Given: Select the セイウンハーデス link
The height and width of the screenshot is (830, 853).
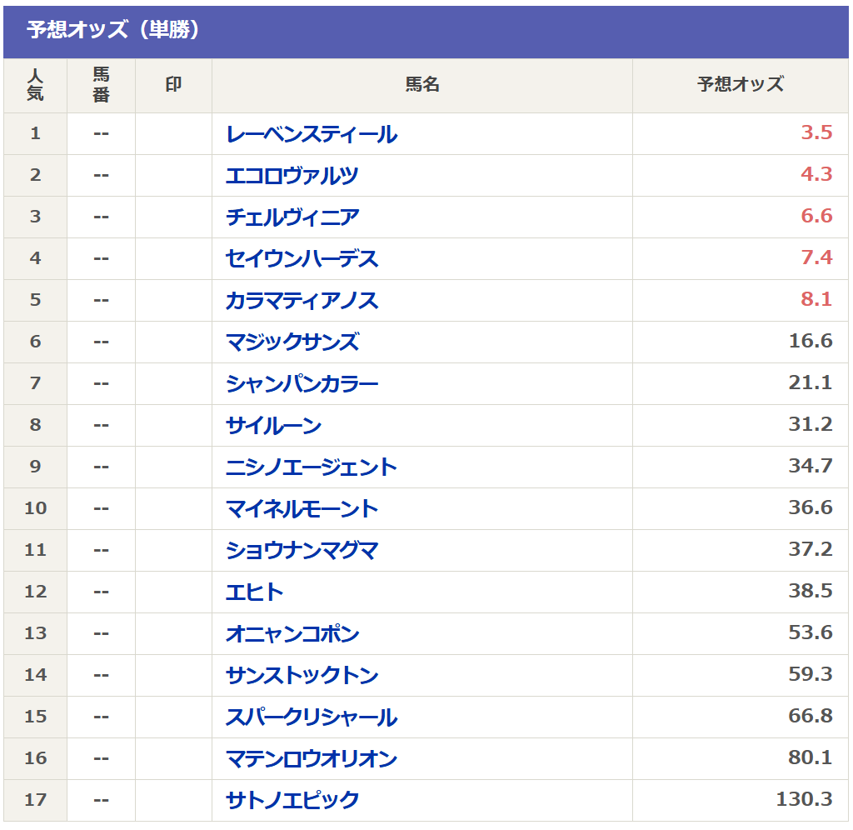Looking at the screenshot, I should (x=302, y=259).
